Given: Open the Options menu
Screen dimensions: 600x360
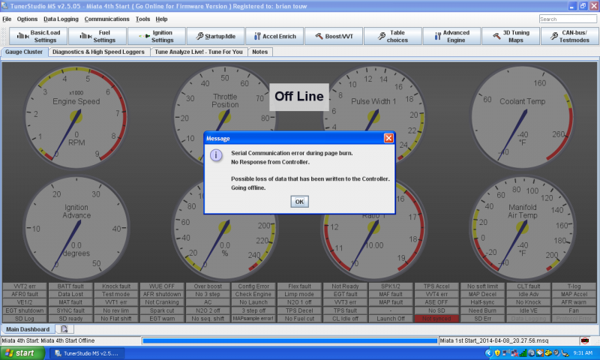Looking at the screenshot, I should point(27,19).
